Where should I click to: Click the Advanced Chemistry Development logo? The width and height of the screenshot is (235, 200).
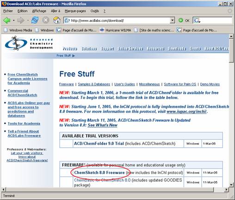click(x=29, y=43)
